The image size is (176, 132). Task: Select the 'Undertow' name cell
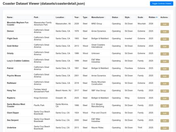(x=19, y=127)
